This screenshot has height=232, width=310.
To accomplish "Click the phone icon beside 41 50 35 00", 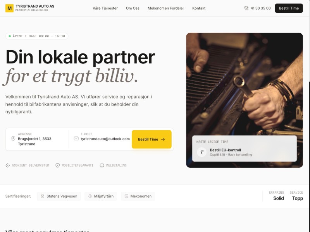I will [x=246, y=8].
